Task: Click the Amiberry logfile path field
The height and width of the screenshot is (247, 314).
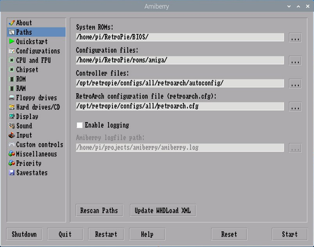Action: 180,148
